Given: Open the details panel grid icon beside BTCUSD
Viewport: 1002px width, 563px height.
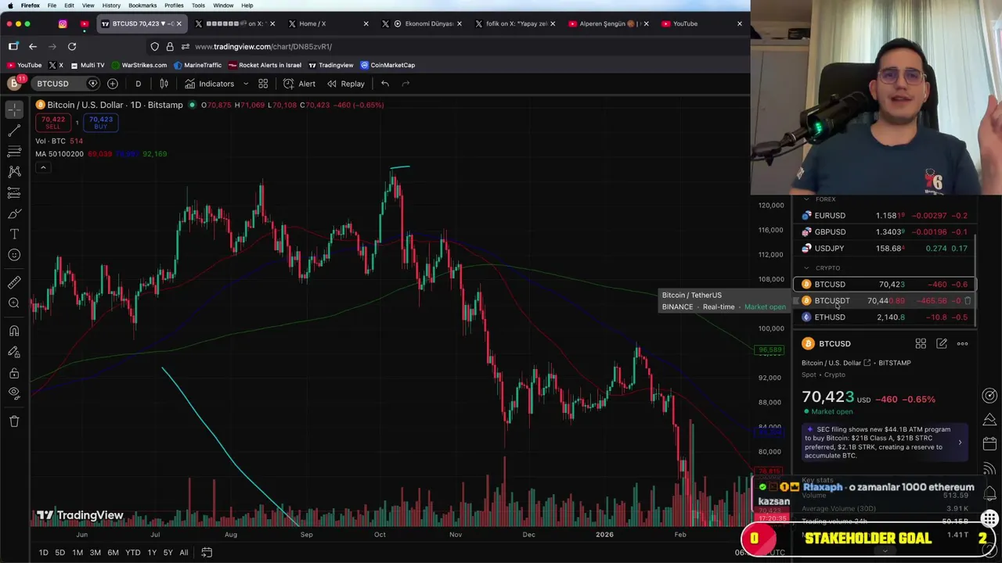Looking at the screenshot, I should (921, 344).
